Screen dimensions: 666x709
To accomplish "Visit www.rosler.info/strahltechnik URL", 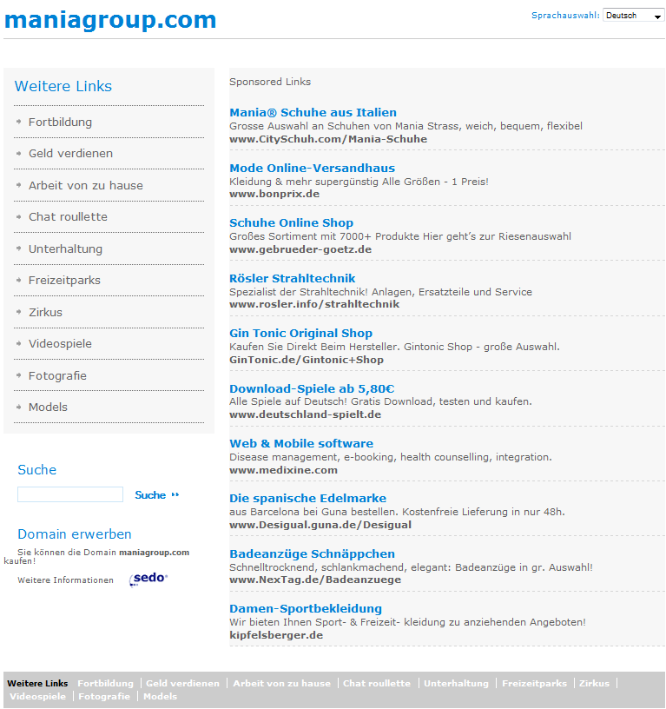I will point(314,304).
